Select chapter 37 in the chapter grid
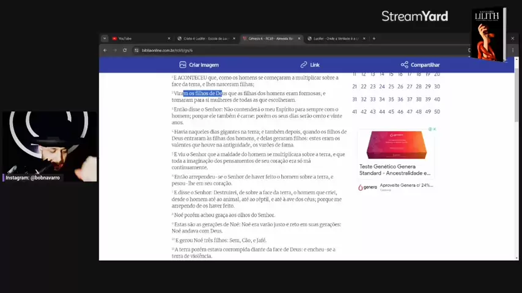522x293 pixels. (x=410, y=99)
